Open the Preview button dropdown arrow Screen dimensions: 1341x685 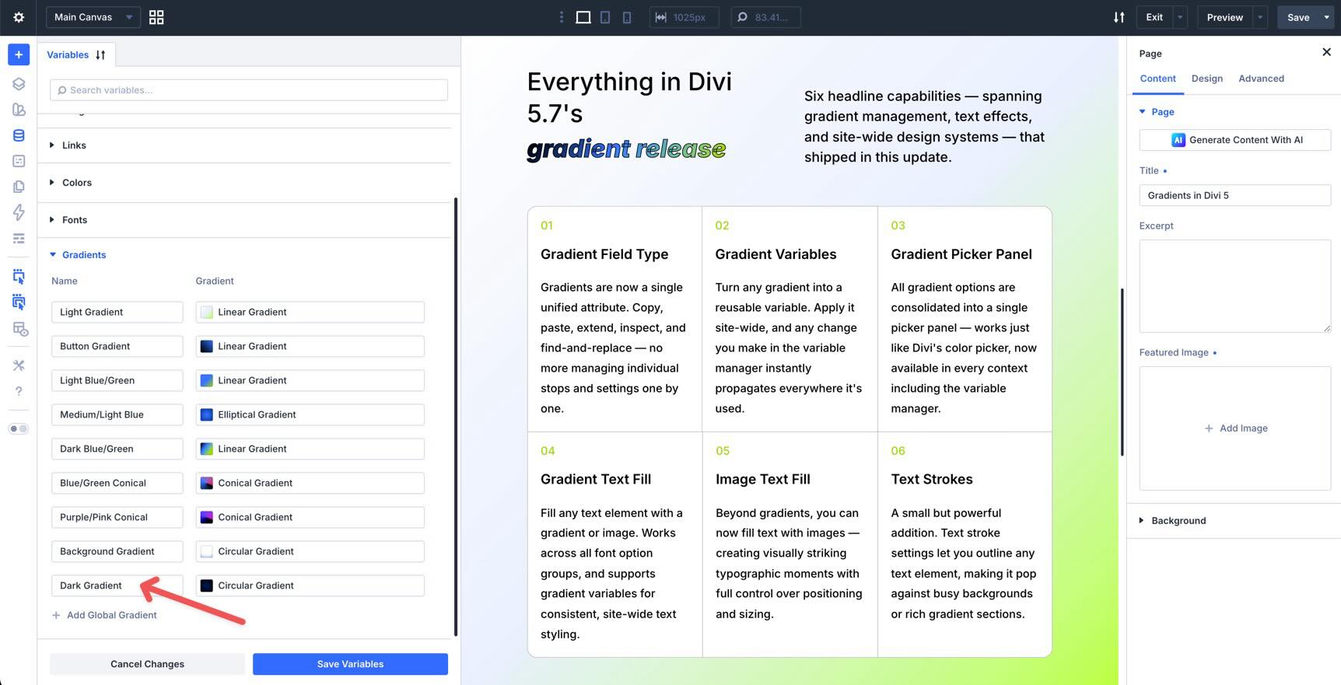[x=1260, y=17]
